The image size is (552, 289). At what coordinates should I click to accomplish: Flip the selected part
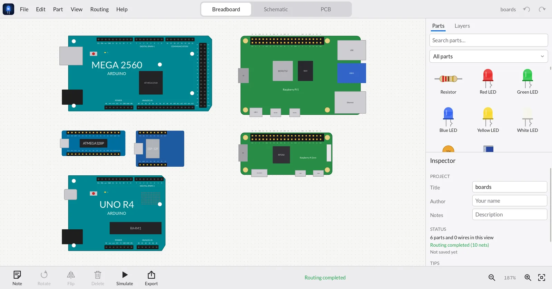click(71, 278)
